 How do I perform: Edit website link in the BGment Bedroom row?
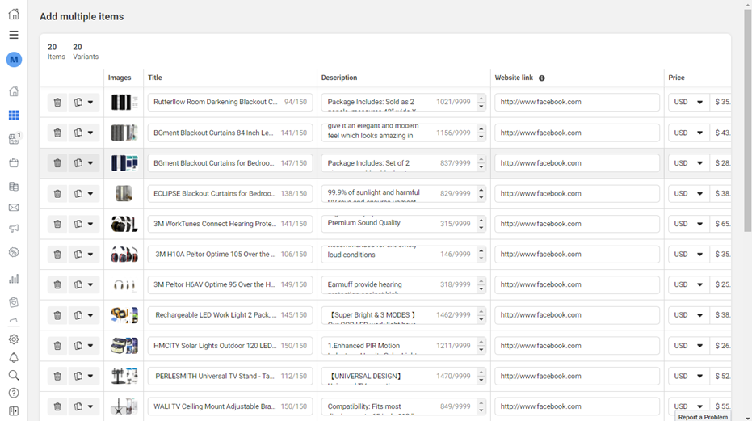click(x=577, y=163)
